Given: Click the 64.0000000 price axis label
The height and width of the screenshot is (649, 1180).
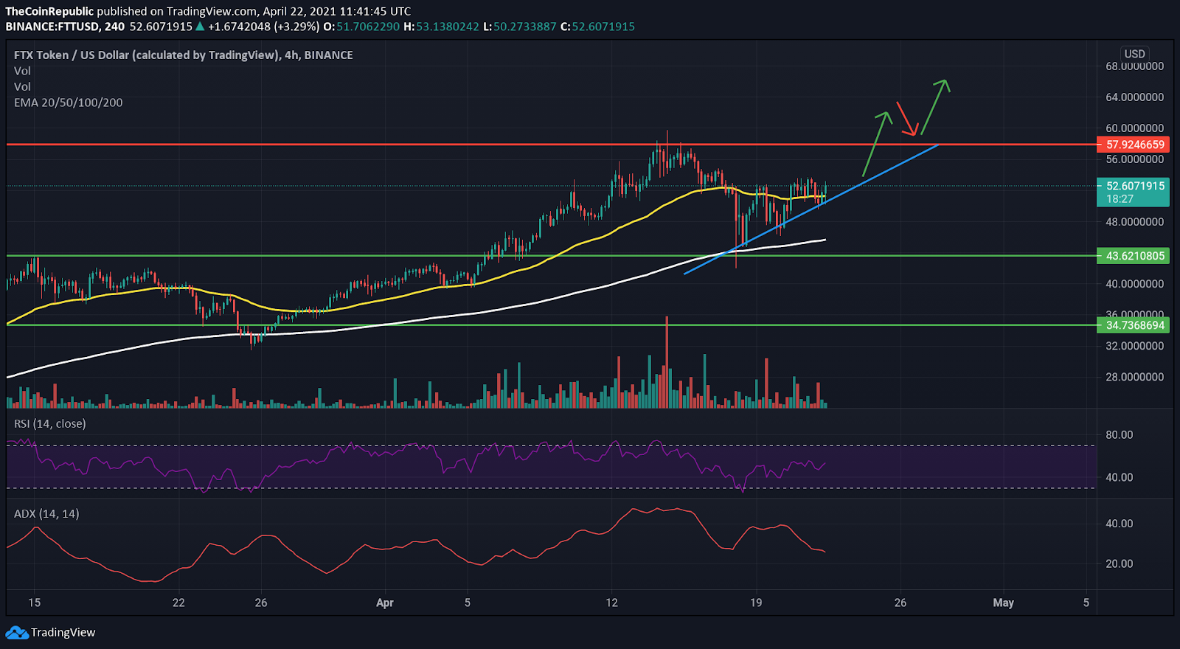Looking at the screenshot, I should tap(1134, 97).
